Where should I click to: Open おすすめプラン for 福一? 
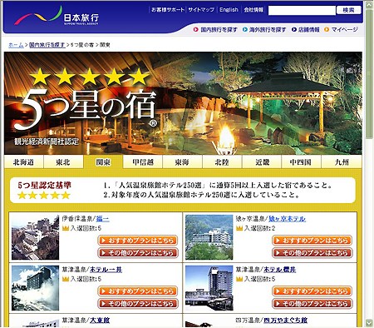coord(138,241)
